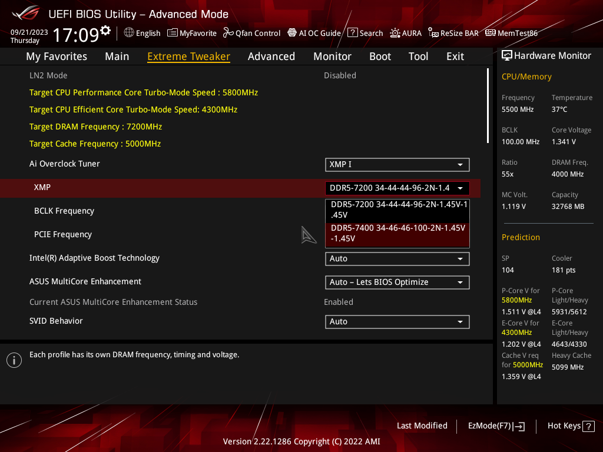This screenshot has width=603, height=452.
Task: Click Last Modified
Action: (422, 426)
